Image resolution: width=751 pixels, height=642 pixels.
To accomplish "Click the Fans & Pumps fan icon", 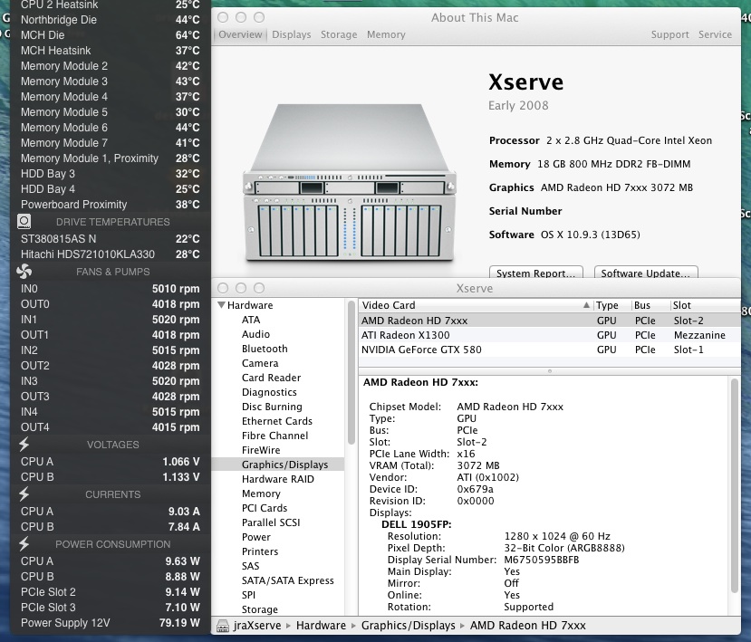I will click(24, 272).
